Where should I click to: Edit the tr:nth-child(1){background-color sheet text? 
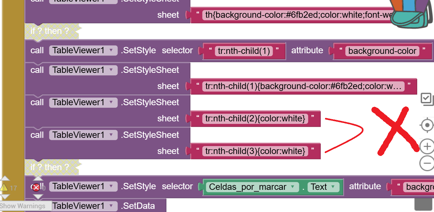click(x=303, y=86)
